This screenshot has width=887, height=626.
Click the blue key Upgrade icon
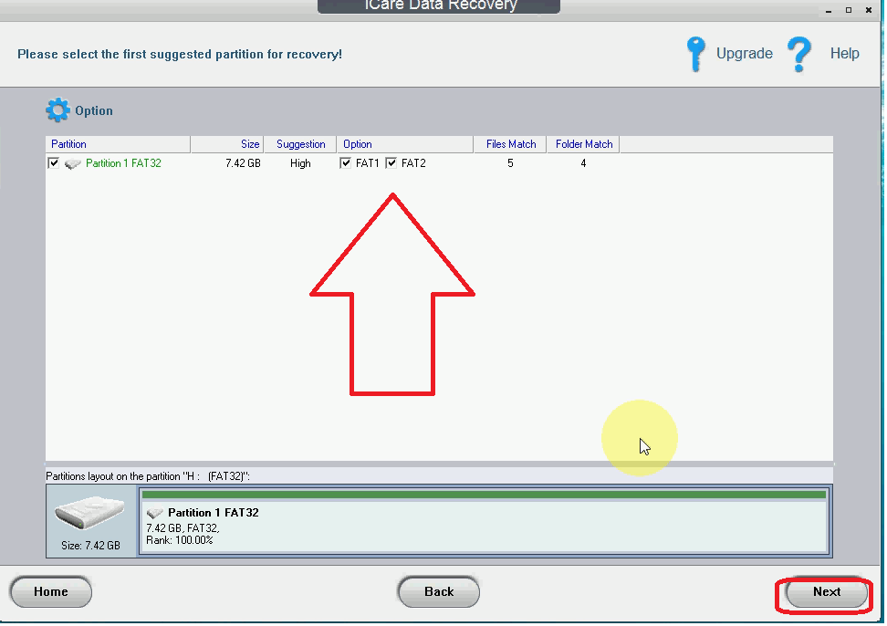coord(695,54)
